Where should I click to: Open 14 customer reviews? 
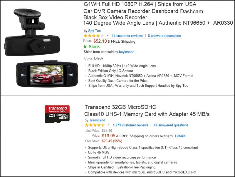127,36
